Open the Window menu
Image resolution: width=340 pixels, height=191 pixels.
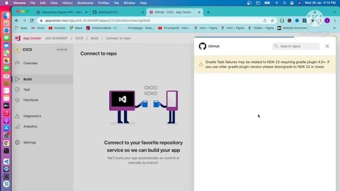pos(129,3)
